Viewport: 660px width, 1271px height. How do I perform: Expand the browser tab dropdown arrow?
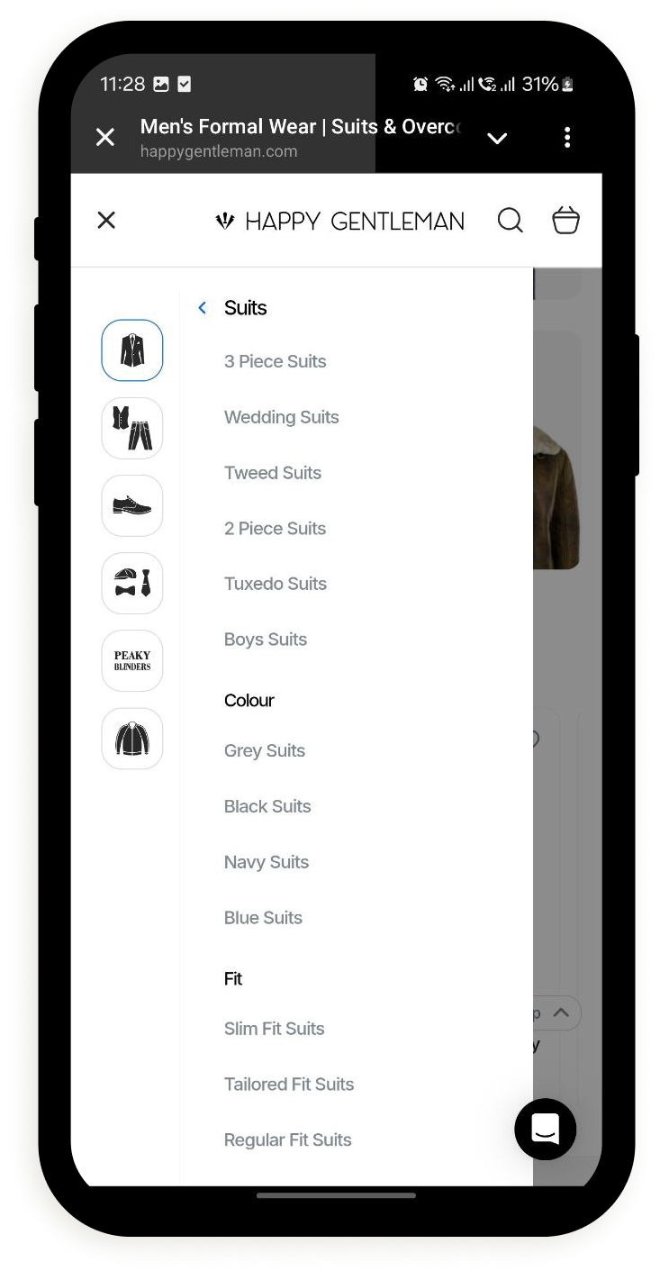click(497, 138)
